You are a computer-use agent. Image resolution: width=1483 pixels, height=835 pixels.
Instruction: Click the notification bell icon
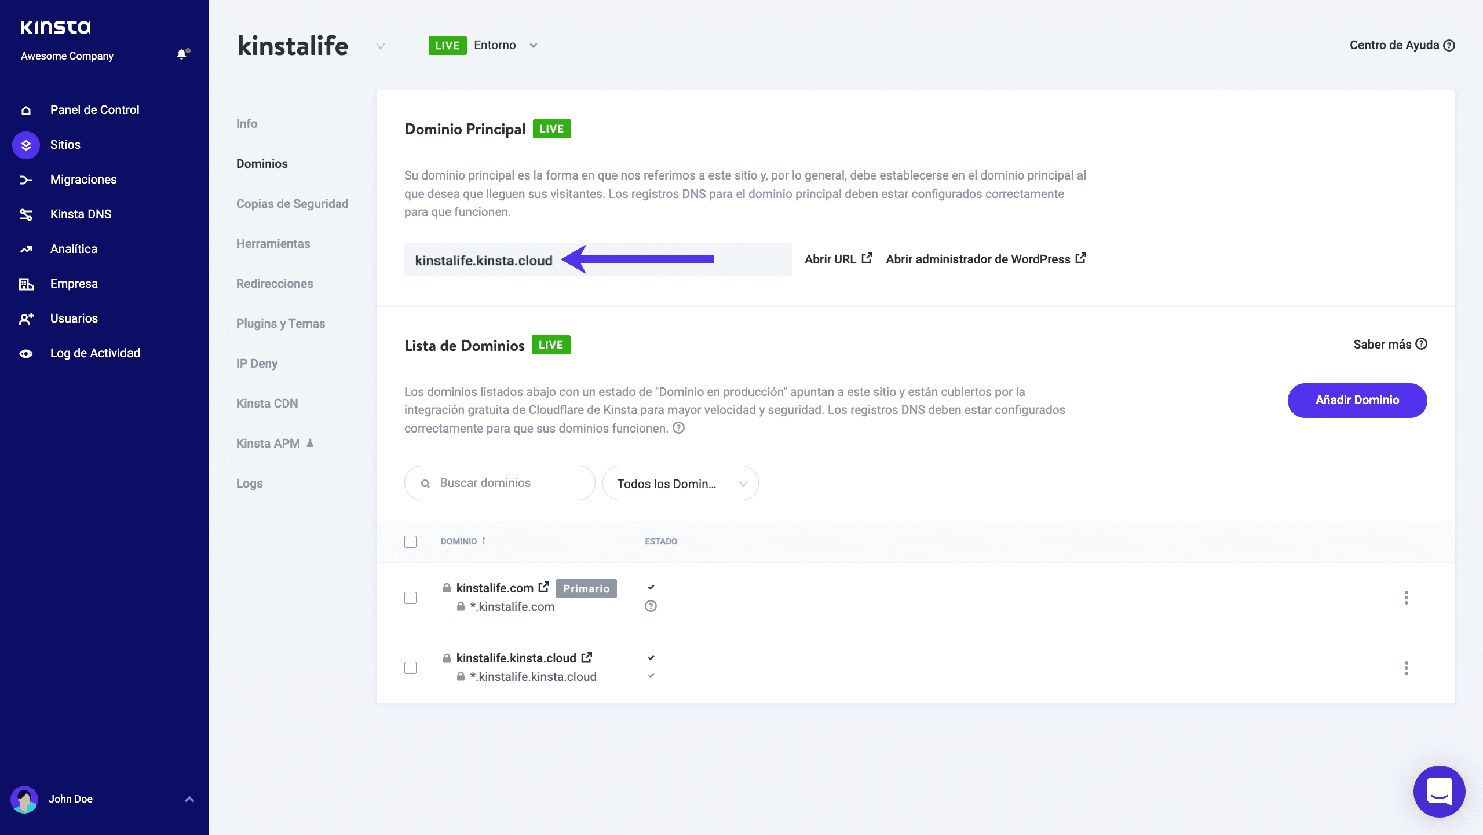point(182,54)
